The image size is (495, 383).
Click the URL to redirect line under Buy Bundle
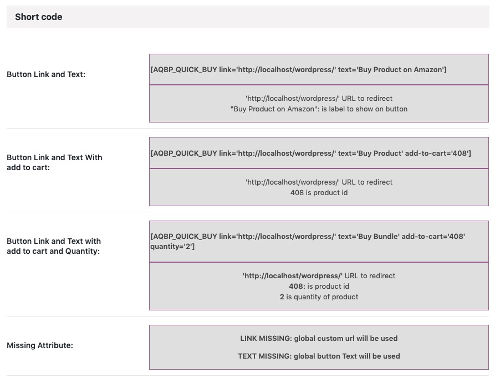(x=319, y=276)
